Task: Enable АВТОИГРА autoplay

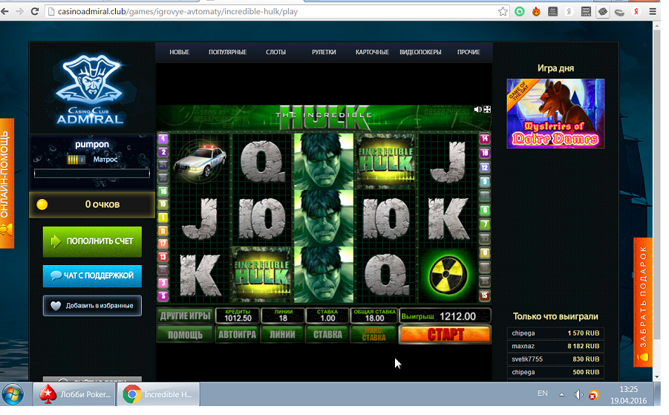Action: tap(237, 334)
